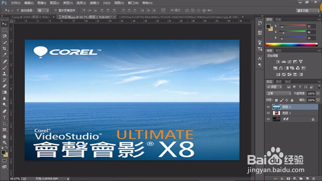Select the Crop tool
The image size is (322, 181).
[x=4, y=49]
